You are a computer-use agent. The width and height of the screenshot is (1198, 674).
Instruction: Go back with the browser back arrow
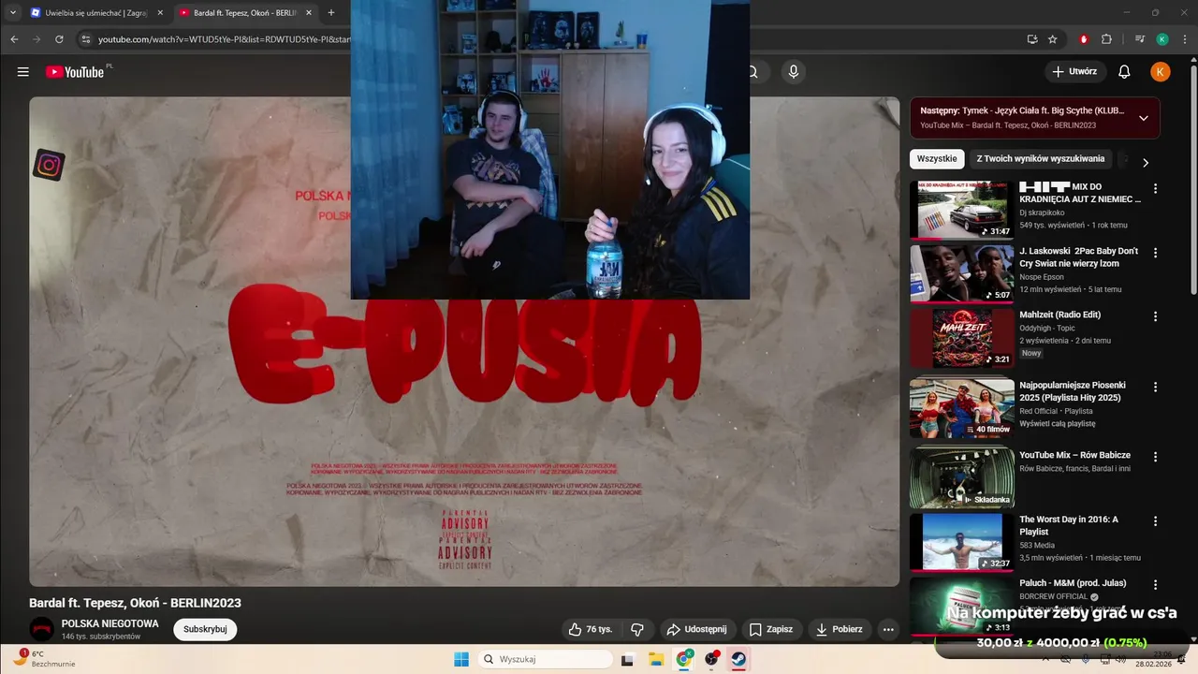click(14, 39)
